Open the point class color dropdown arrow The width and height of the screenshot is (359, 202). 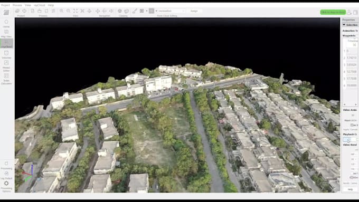(x=157, y=11)
